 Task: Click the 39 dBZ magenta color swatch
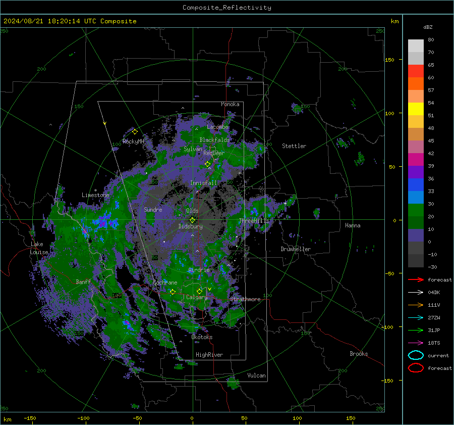click(416, 159)
